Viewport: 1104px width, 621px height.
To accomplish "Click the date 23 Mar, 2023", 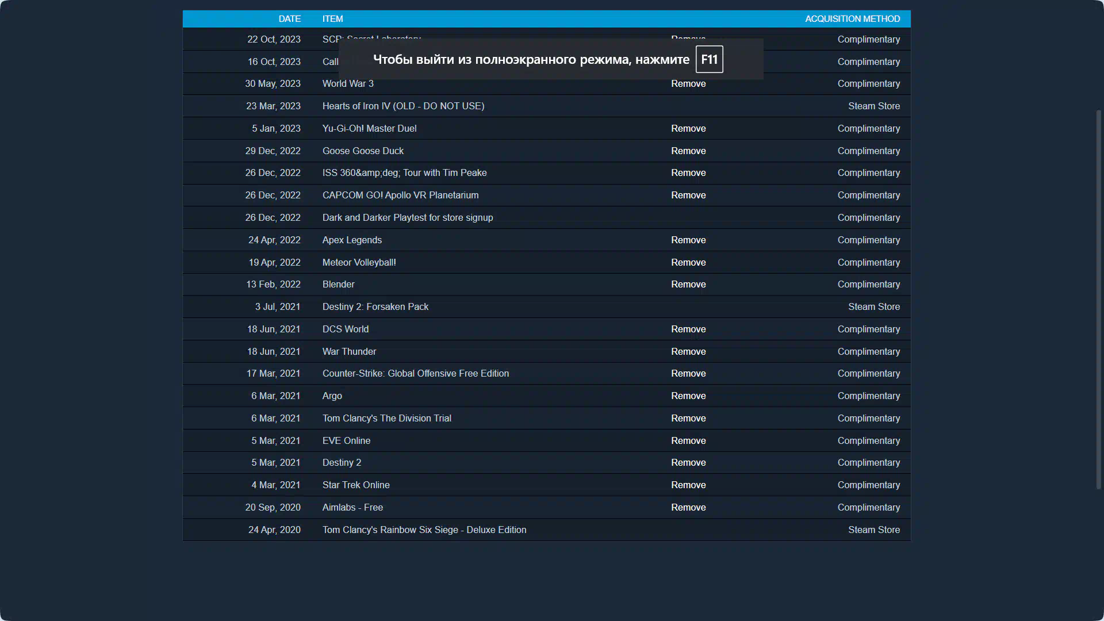I will [273, 106].
